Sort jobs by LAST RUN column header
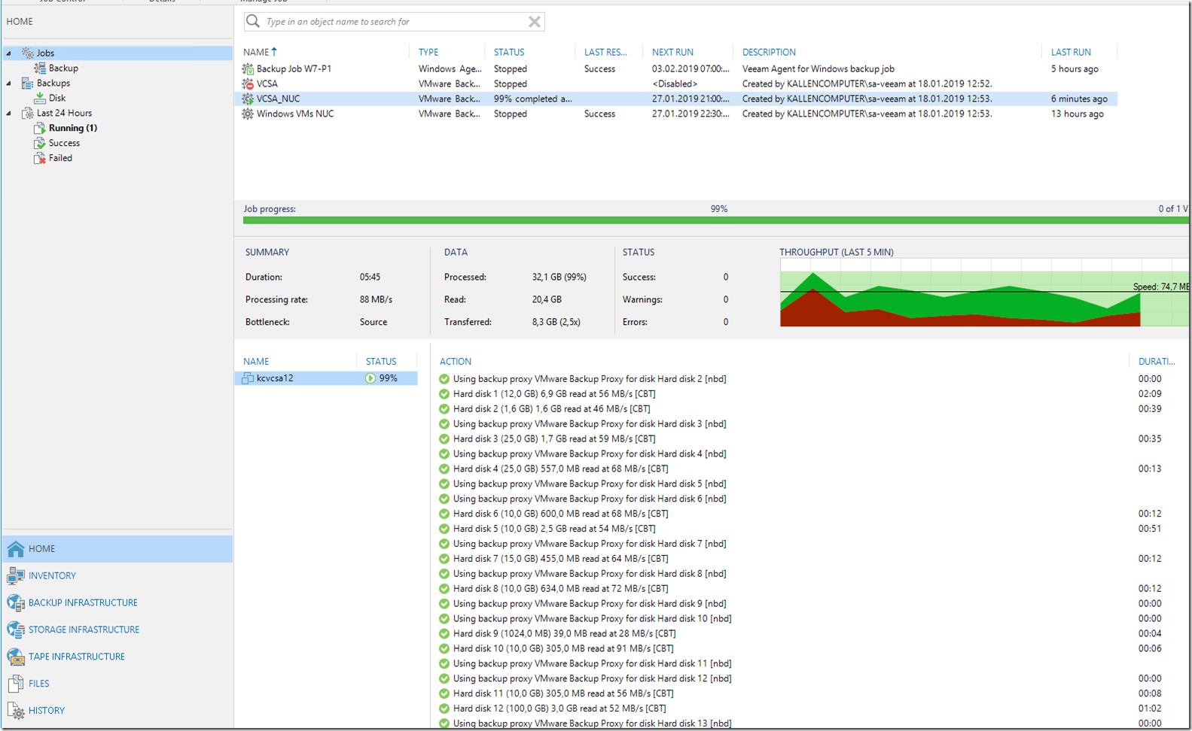The image size is (1192, 731). coord(1071,52)
